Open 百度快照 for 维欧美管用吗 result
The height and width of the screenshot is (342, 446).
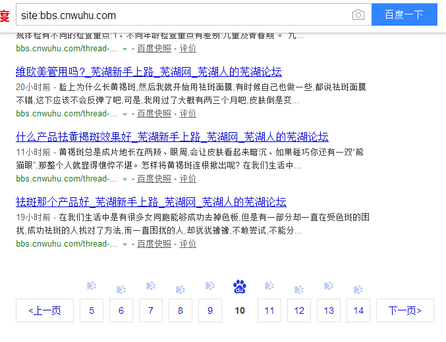pos(153,113)
